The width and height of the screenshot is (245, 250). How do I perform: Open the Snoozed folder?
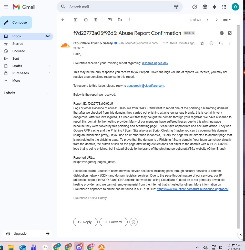[26, 51]
